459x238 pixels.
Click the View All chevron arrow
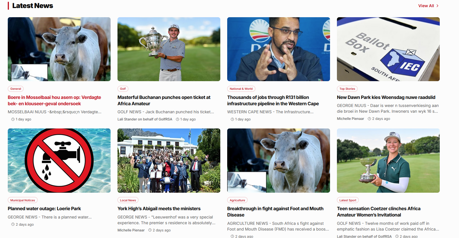point(437,6)
